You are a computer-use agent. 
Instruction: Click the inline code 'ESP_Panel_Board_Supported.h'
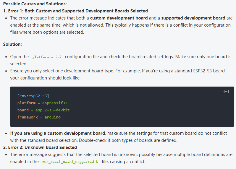click(70, 162)
